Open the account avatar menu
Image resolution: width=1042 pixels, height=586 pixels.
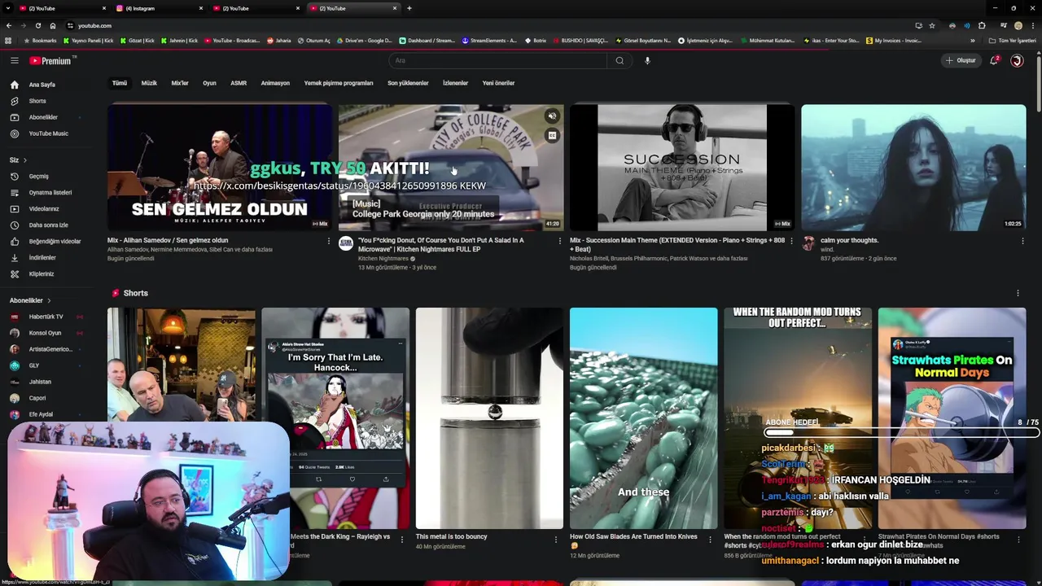[x=1017, y=60]
